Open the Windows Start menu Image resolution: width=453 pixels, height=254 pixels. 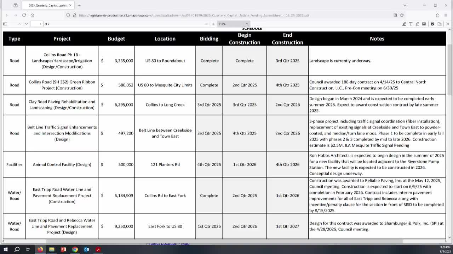click(5, 249)
